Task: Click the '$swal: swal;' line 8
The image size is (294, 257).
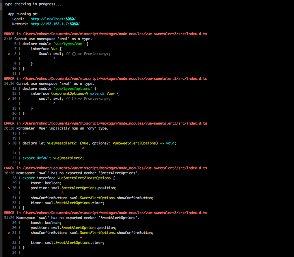Action: point(75,54)
